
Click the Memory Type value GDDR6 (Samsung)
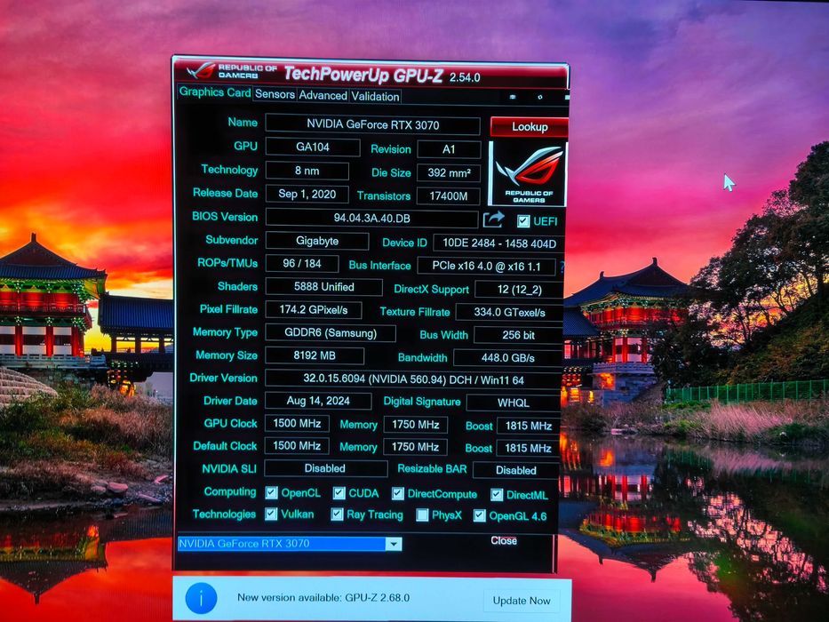point(331,333)
